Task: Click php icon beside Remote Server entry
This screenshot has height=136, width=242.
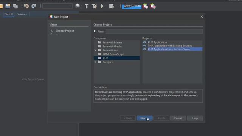Action: point(144,49)
